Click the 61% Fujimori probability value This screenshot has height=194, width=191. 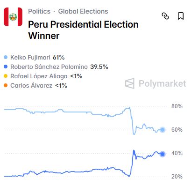(59, 57)
